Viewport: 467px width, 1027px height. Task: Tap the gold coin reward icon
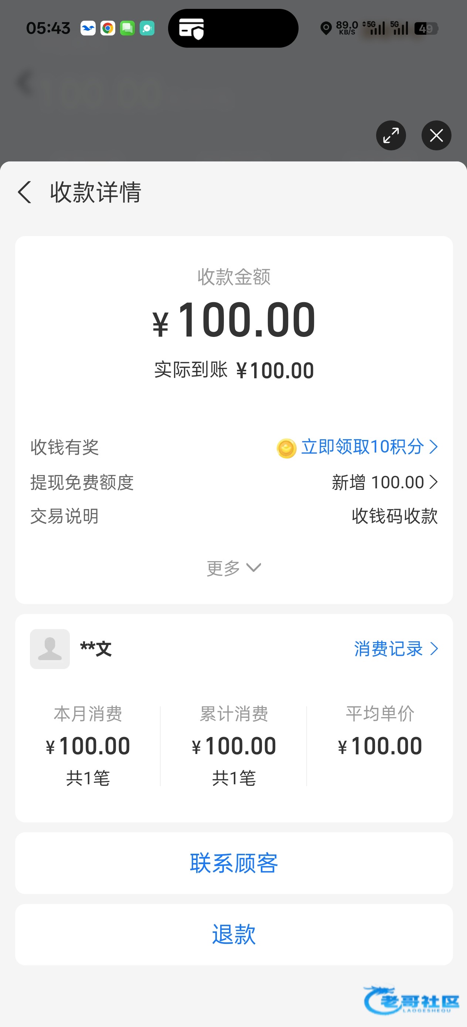click(x=286, y=448)
